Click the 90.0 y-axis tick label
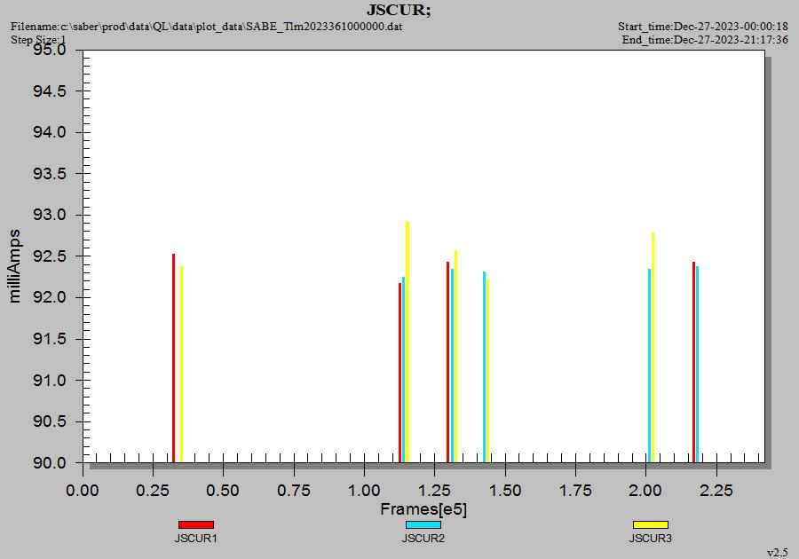Screen dimensions: 799x559 point(50,463)
